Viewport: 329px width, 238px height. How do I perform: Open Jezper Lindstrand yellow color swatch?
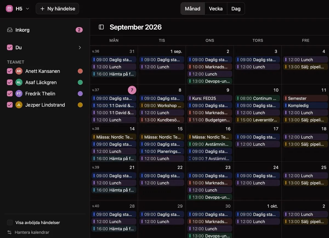click(x=80, y=105)
